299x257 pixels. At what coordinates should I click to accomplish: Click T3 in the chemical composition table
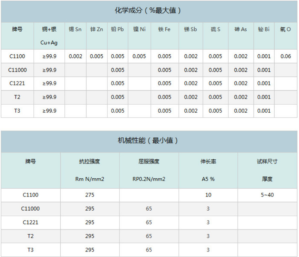(17, 111)
